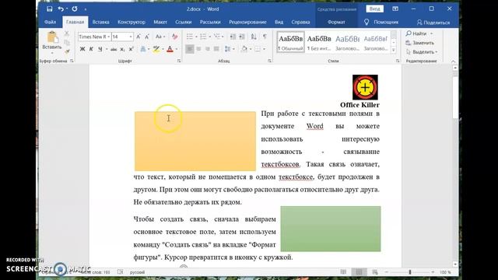Undo the last action
Viewport: 498px width, 280px height.
[61, 9]
